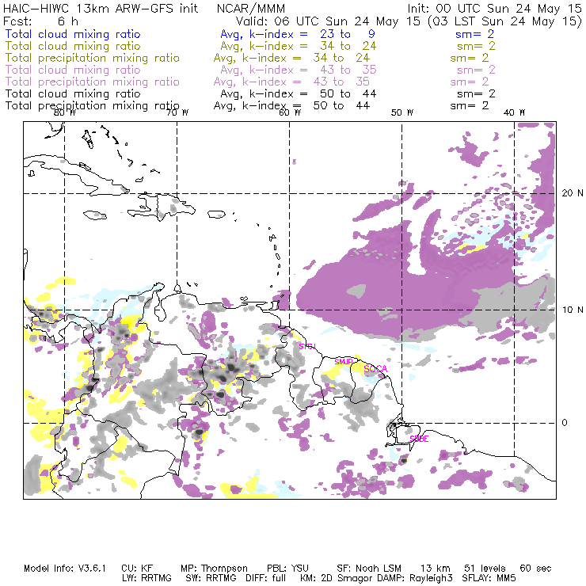This screenshot has height=586, width=586.
Task: Click the 'SMJP' station marker
Action: tap(343, 362)
